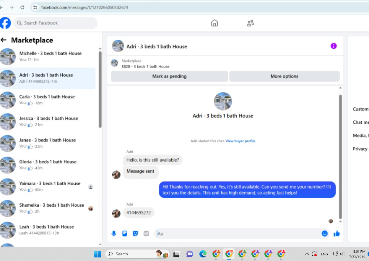Click the chat messages scrollbar
The image size is (369, 261).
[x=340, y=157]
